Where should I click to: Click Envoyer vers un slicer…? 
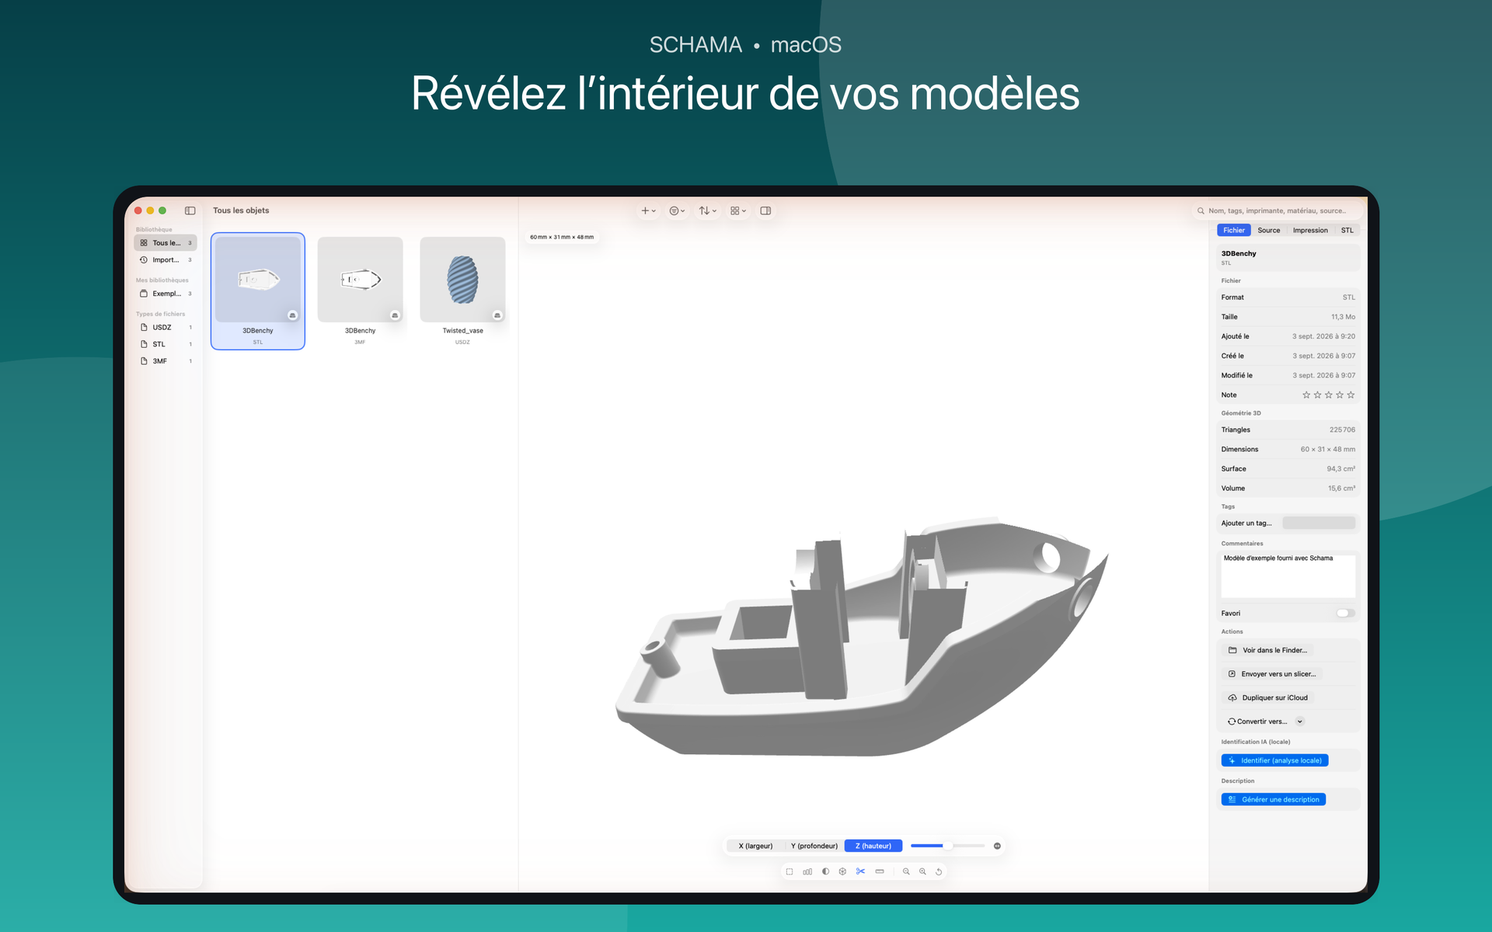point(1272,674)
